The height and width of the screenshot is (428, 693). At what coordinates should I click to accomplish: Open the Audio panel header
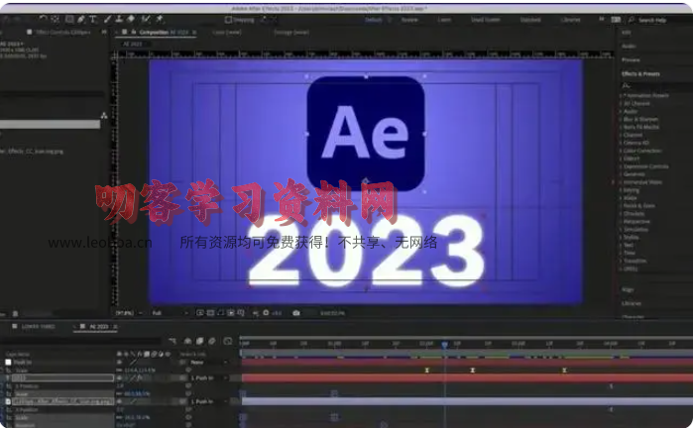(x=629, y=46)
